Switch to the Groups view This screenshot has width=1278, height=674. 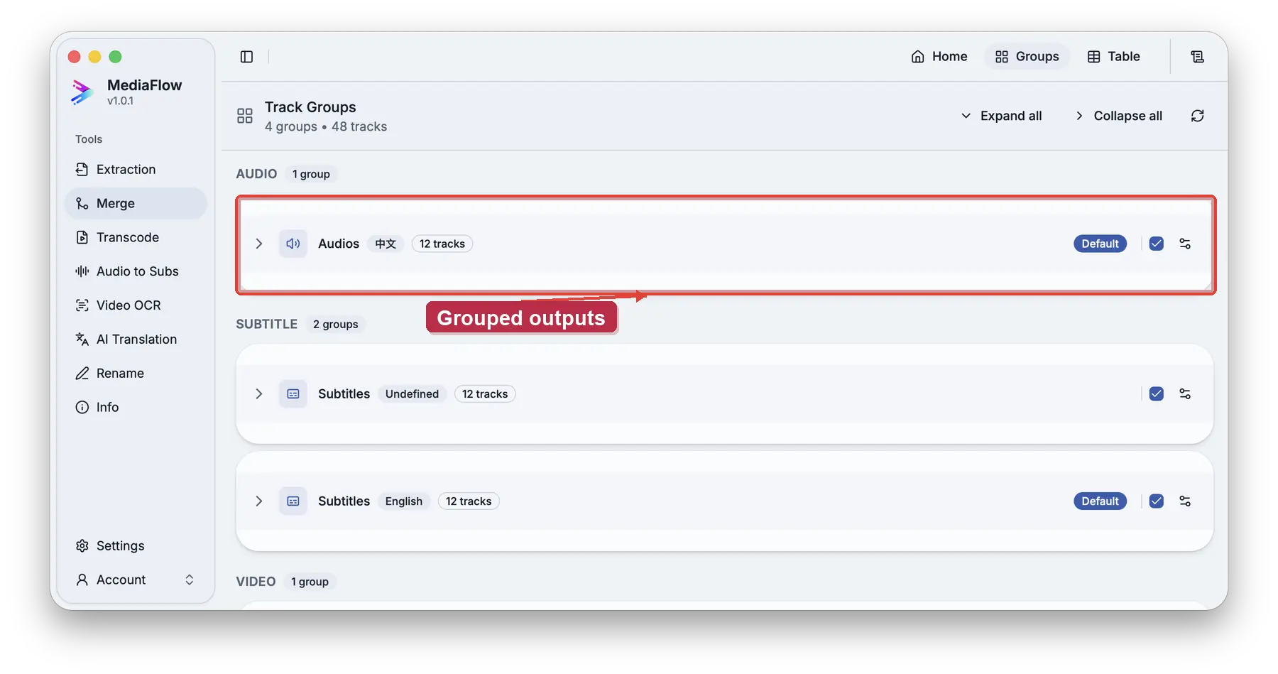click(x=1027, y=57)
